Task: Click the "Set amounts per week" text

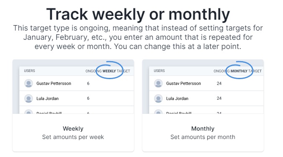Action: click(73, 137)
